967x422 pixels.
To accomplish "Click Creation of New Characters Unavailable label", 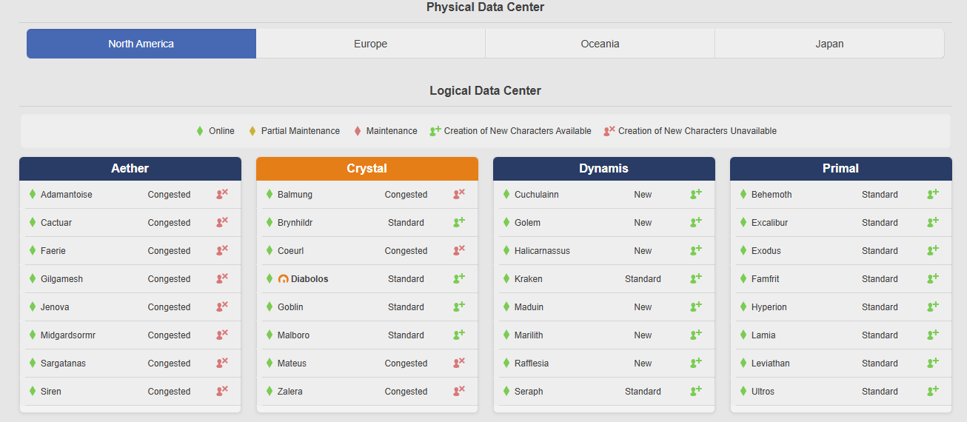I will (697, 131).
